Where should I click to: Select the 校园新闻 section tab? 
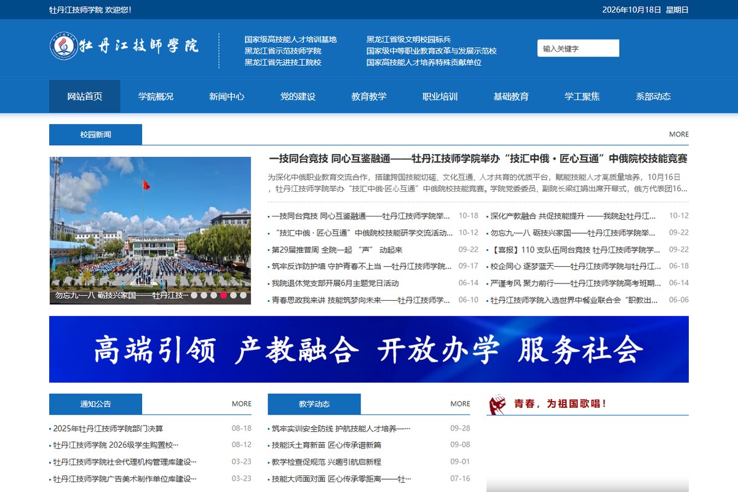(x=95, y=134)
